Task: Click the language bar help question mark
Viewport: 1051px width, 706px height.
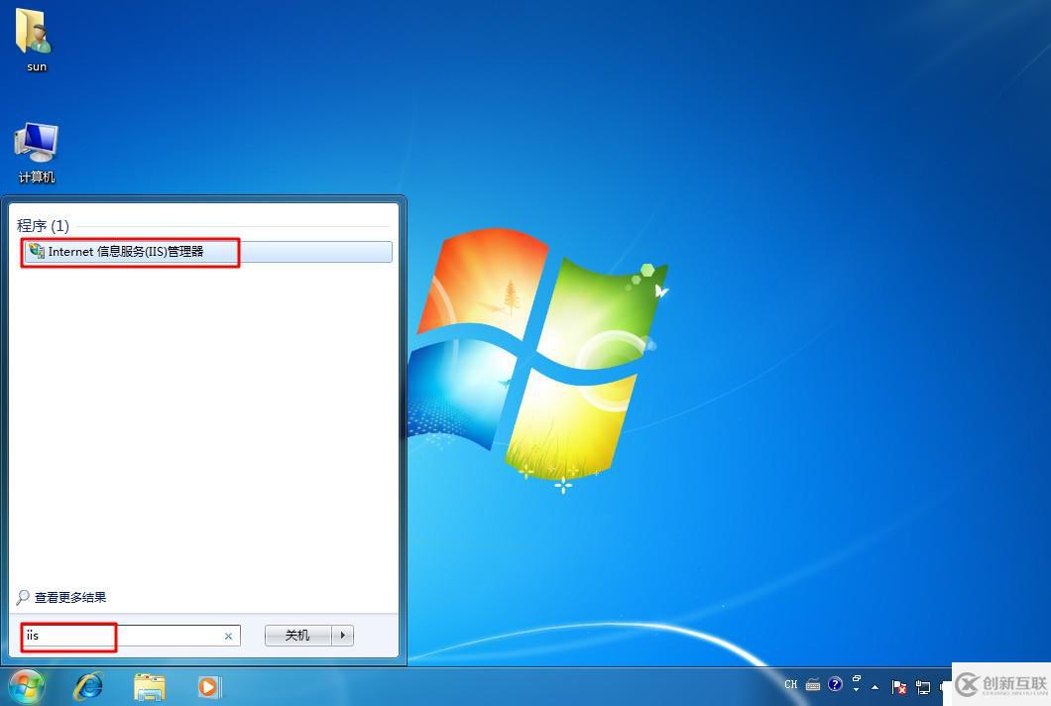Action: point(835,684)
